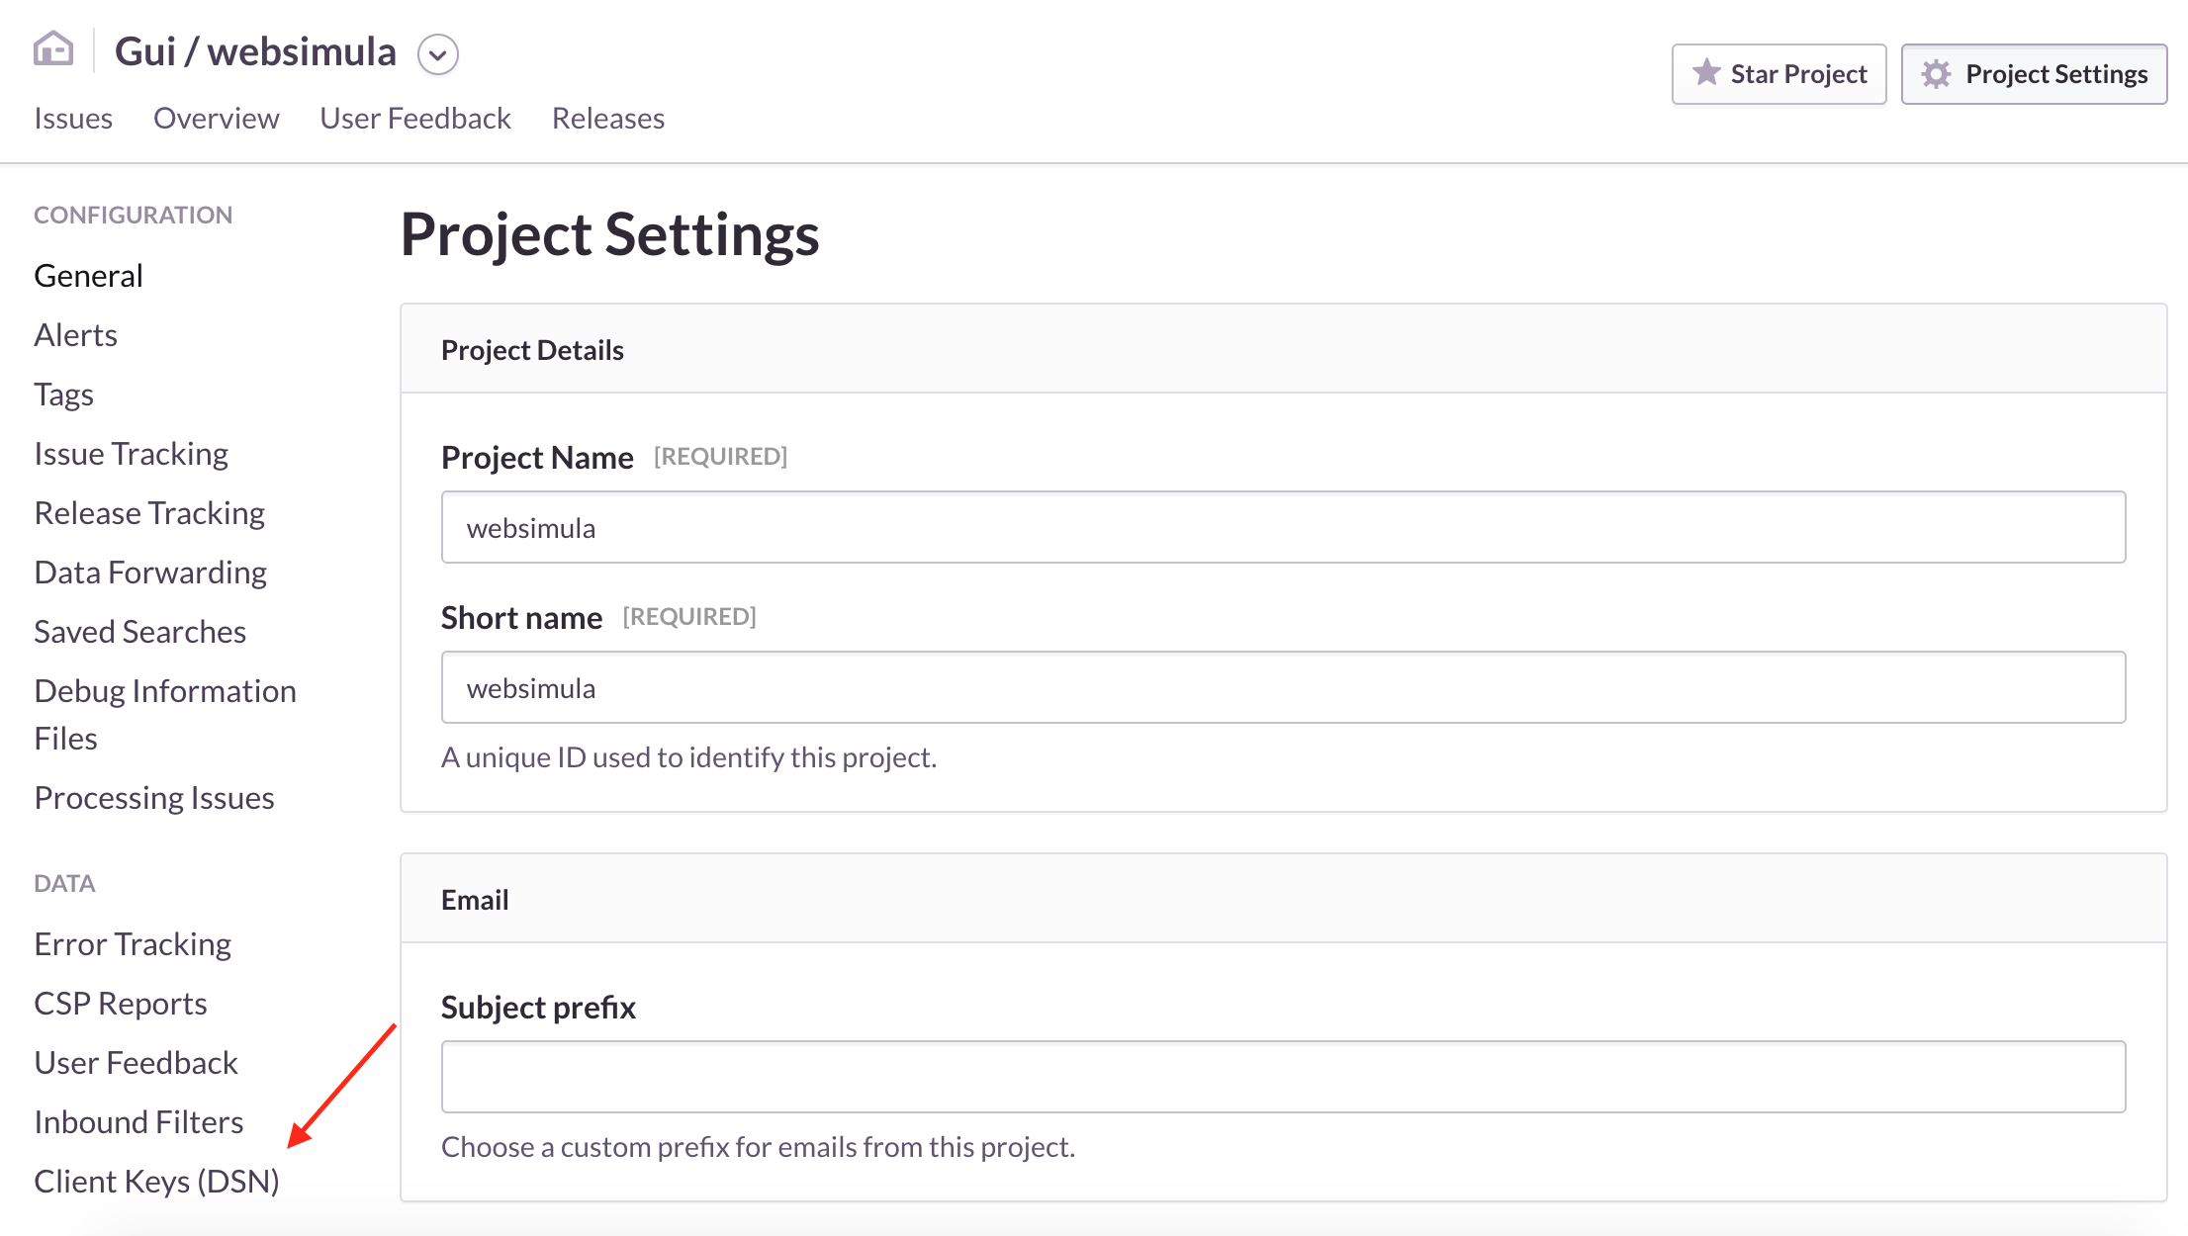Focus the Project Name input field
This screenshot has height=1236, width=2188.
tap(1283, 527)
